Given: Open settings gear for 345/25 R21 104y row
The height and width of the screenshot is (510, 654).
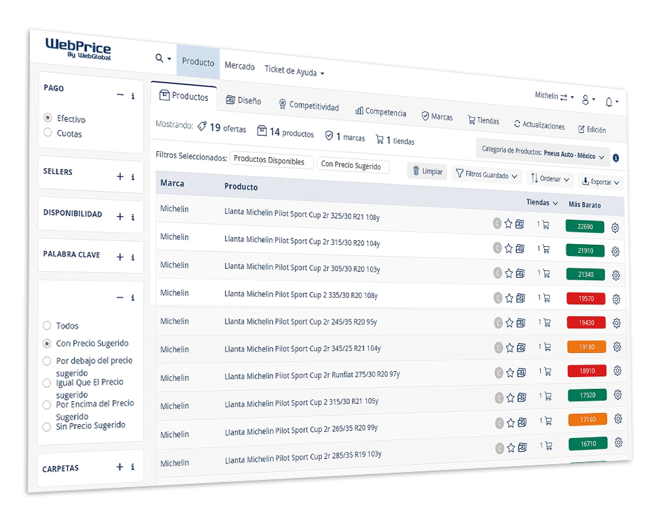Looking at the screenshot, I should tap(617, 347).
